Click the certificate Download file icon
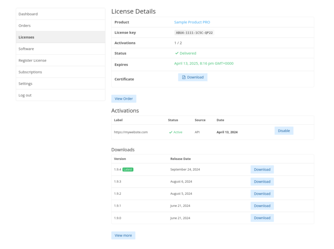The image size is (334, 249). [x=184, y=77]
